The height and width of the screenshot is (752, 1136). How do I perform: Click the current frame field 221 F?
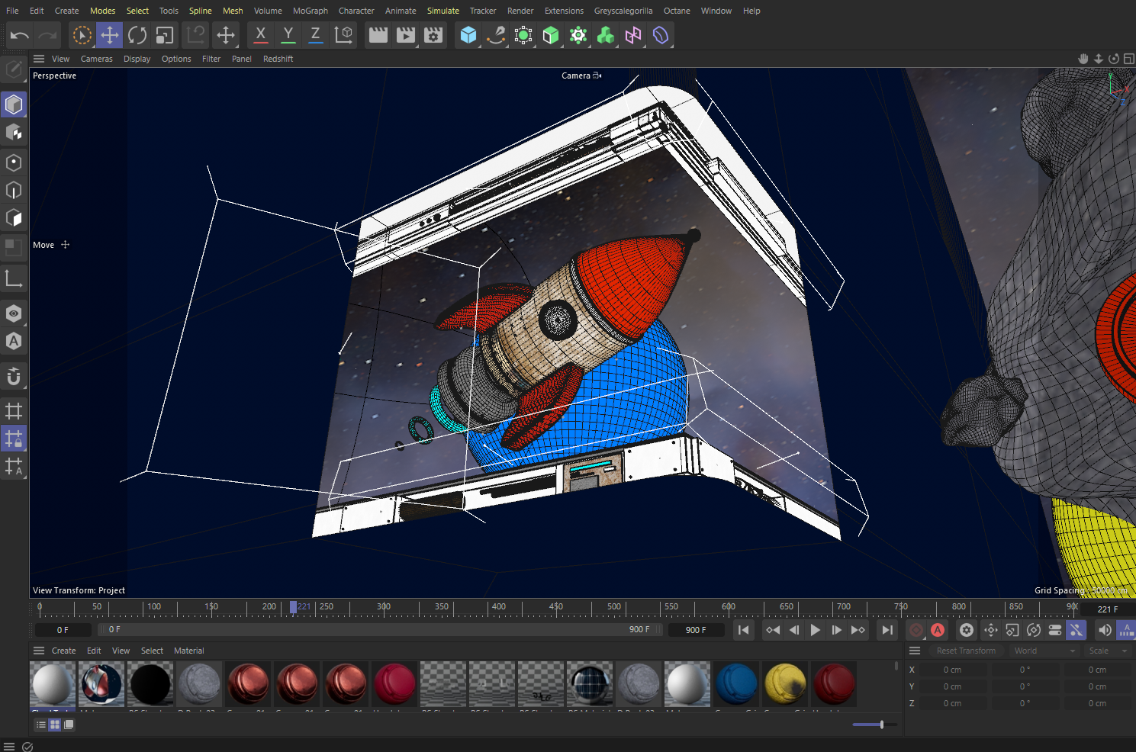pyautogui.click(x=1108, y=609)
